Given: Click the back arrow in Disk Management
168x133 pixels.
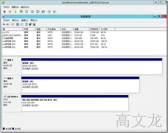Looking at the screenshot, I should pos(4,24).
